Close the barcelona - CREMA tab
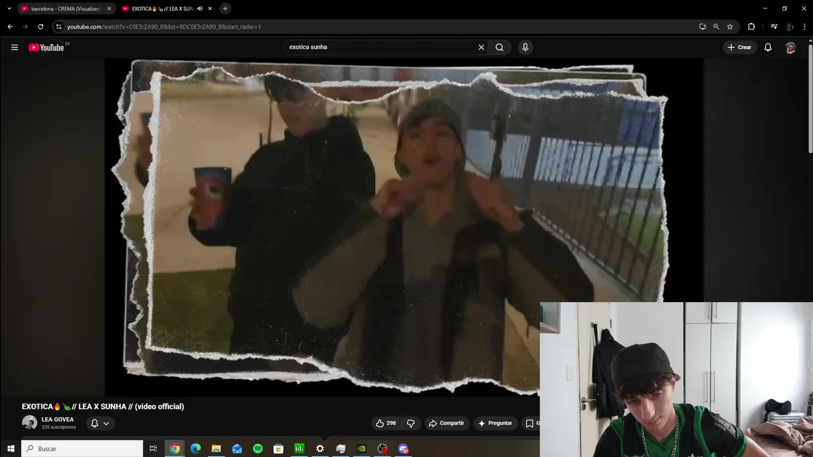Screen dimensions: 813x457 109,9
